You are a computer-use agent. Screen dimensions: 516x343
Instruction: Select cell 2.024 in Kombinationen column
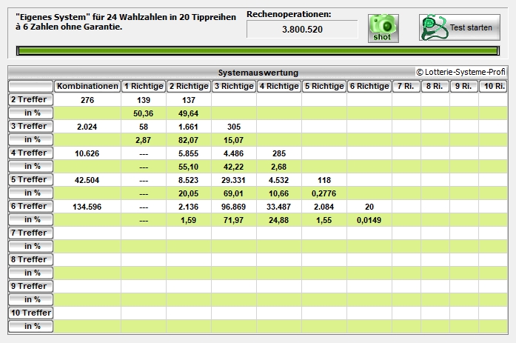[87, 127]
